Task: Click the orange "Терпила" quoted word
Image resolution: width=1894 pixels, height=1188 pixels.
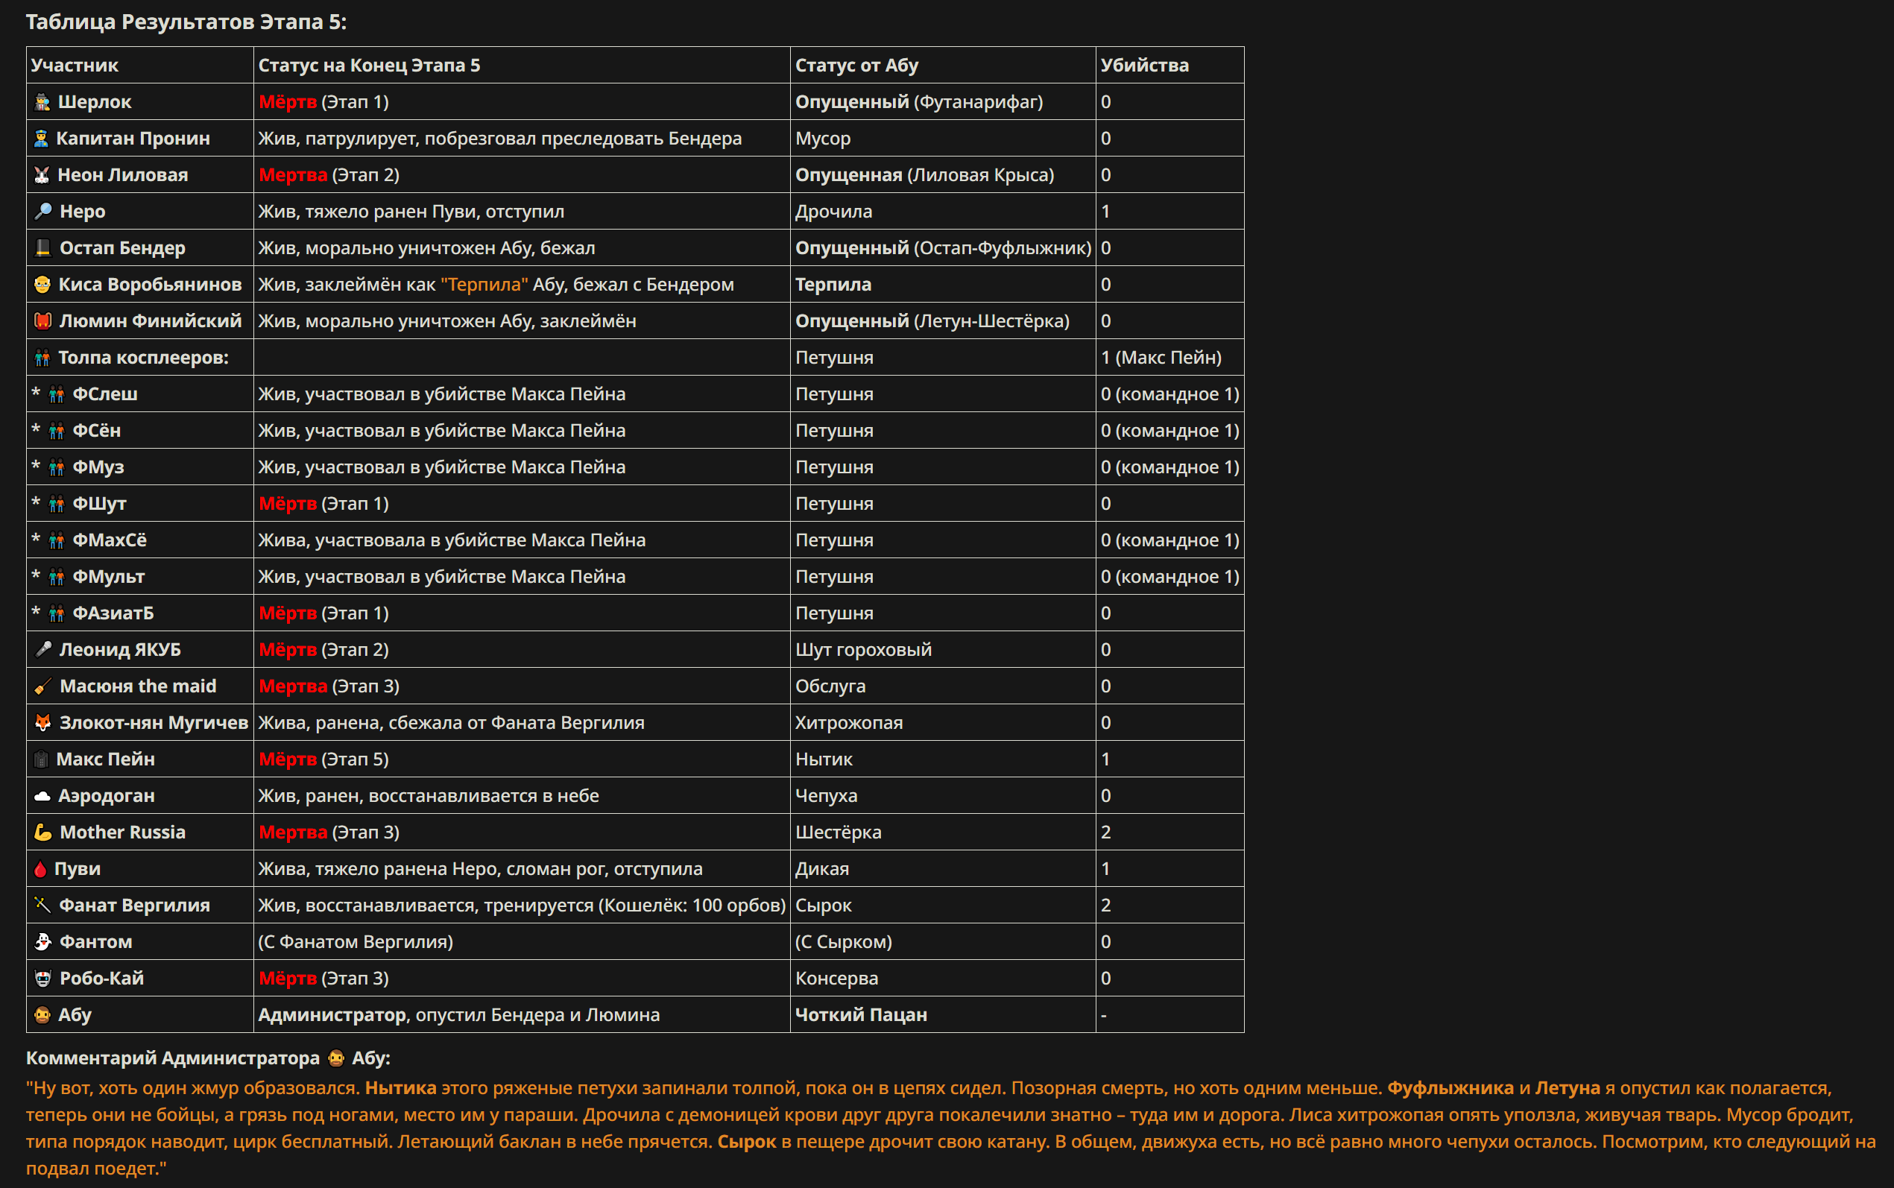Action: pyautogui.click(x=484, y=285)
